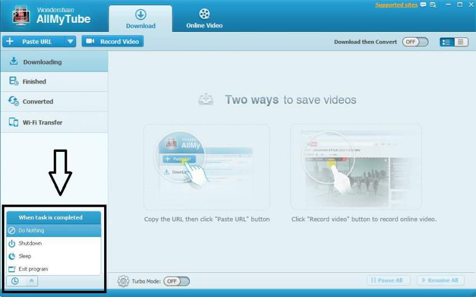Select Exit program when task completes

coord(54,269)
